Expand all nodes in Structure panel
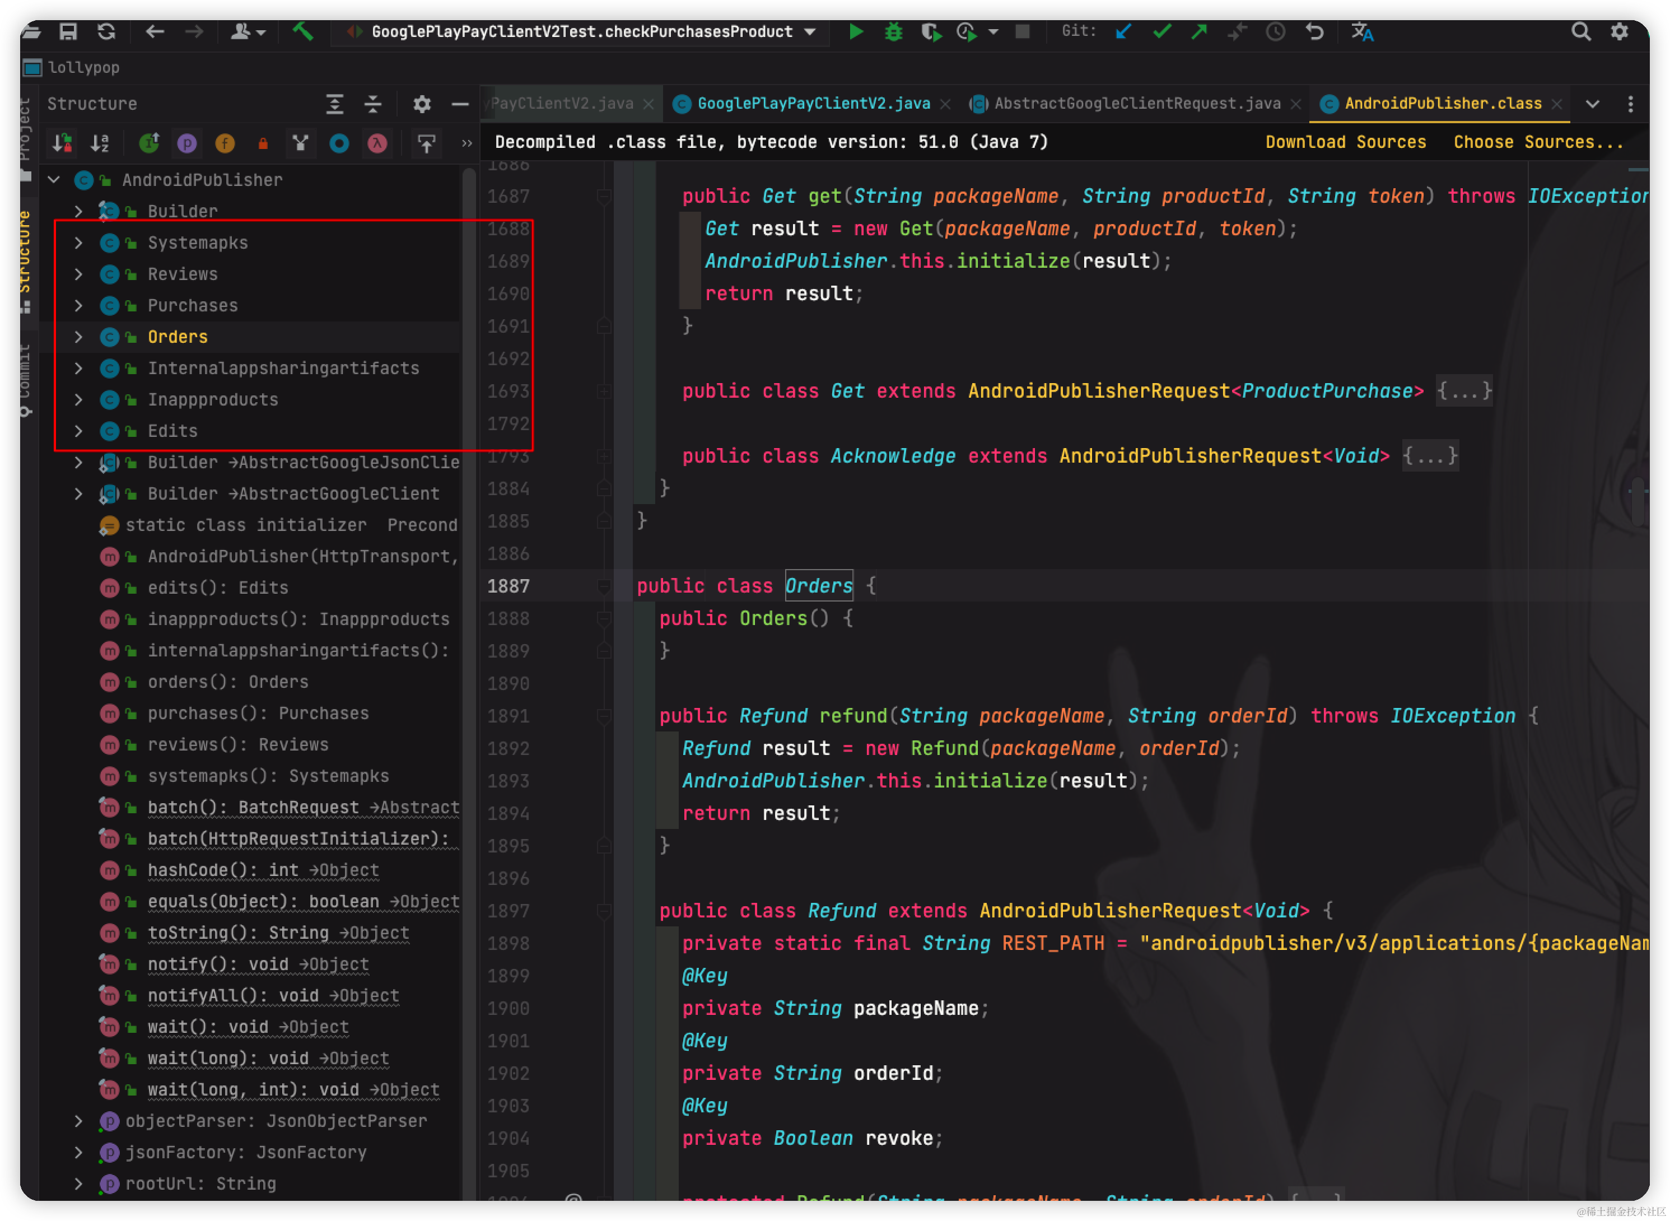The width and height of the screenshot is (1670, 1221). pyautogui.click(x=335, y=104)
